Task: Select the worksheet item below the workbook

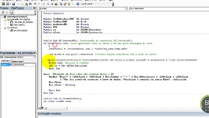Action: 19,25
